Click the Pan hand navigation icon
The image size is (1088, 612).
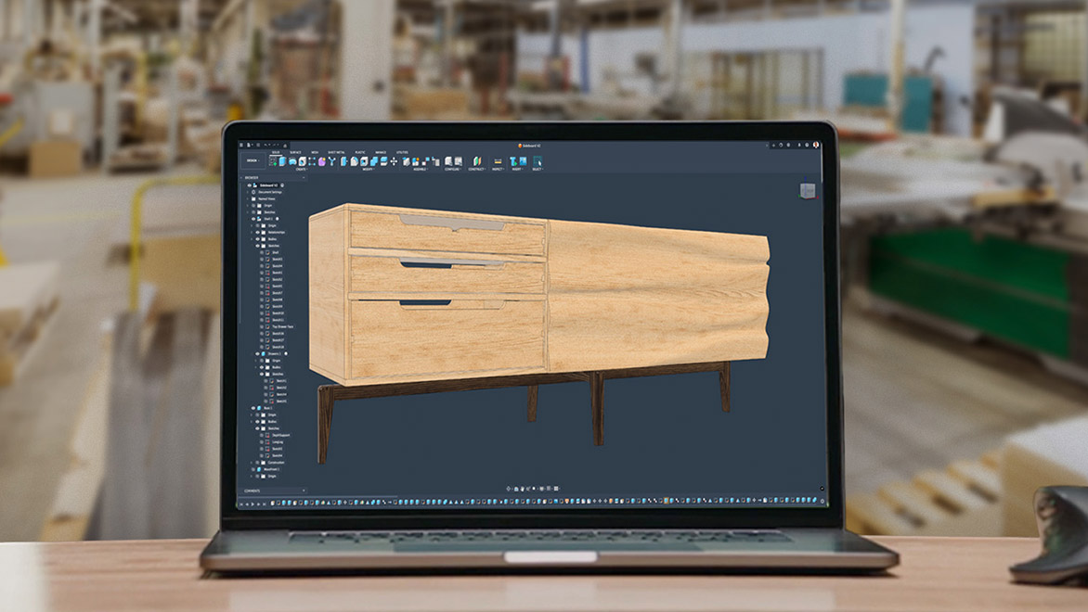522,489
